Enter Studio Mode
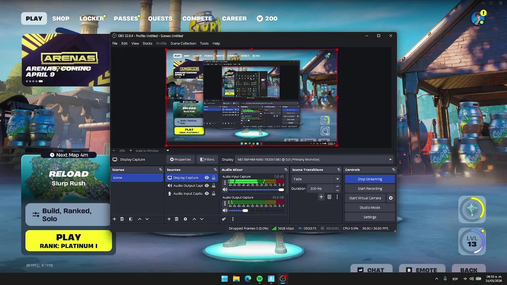 tap(370, 207)
